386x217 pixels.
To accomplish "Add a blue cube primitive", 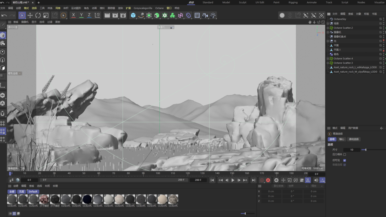I will (133, 15).
